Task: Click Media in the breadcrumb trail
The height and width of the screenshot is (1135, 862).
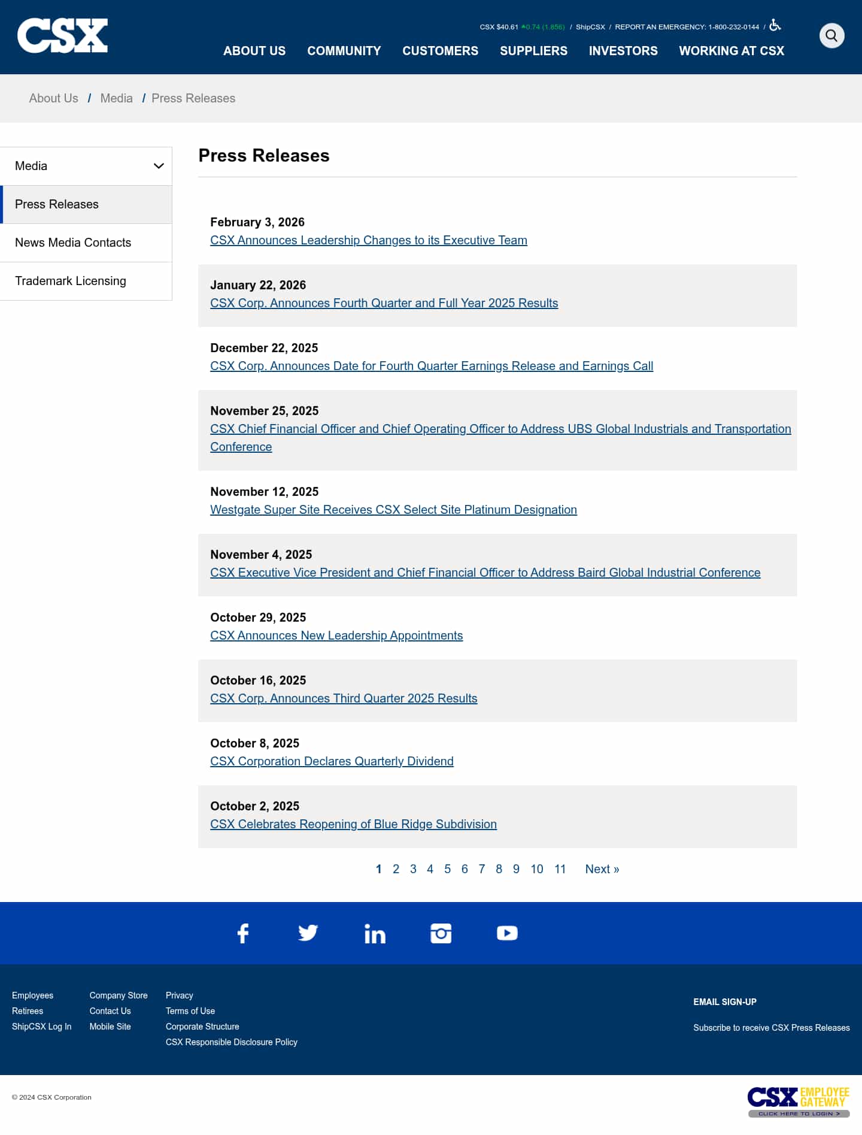Action: (x=116, y=98)
